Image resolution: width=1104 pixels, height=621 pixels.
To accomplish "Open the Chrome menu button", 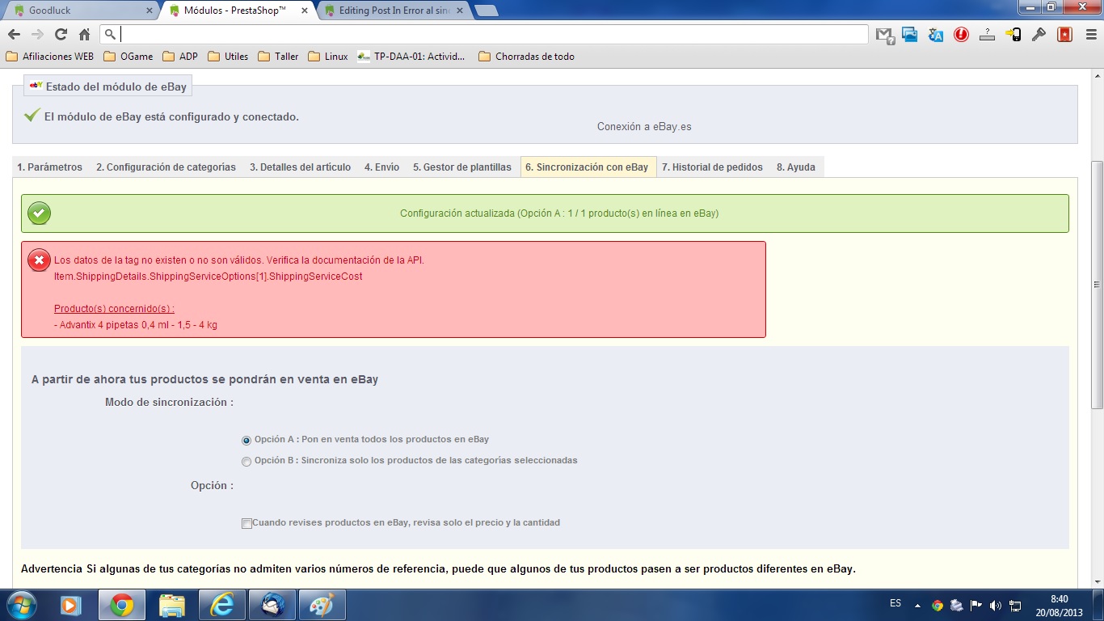I will tap(1089, 35).
